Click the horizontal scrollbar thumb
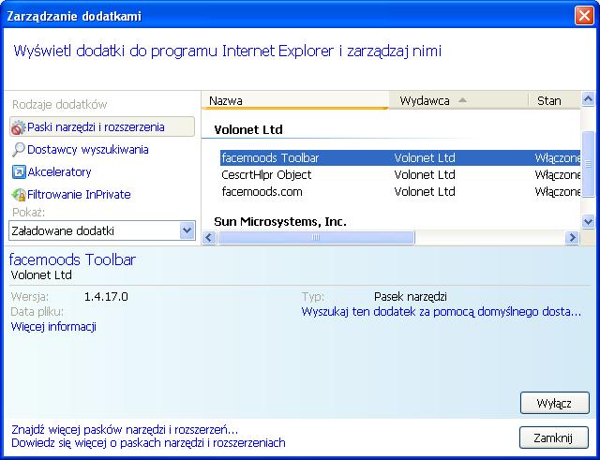The image size is (600, 460). [316, 237]
